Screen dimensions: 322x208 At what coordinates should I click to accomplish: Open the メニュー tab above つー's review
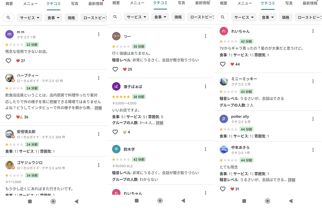coord(137,3)
